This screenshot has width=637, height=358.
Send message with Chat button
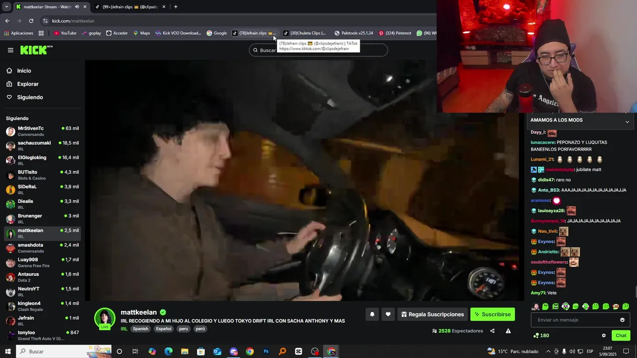pyautogui.click(x=621, y=336)
